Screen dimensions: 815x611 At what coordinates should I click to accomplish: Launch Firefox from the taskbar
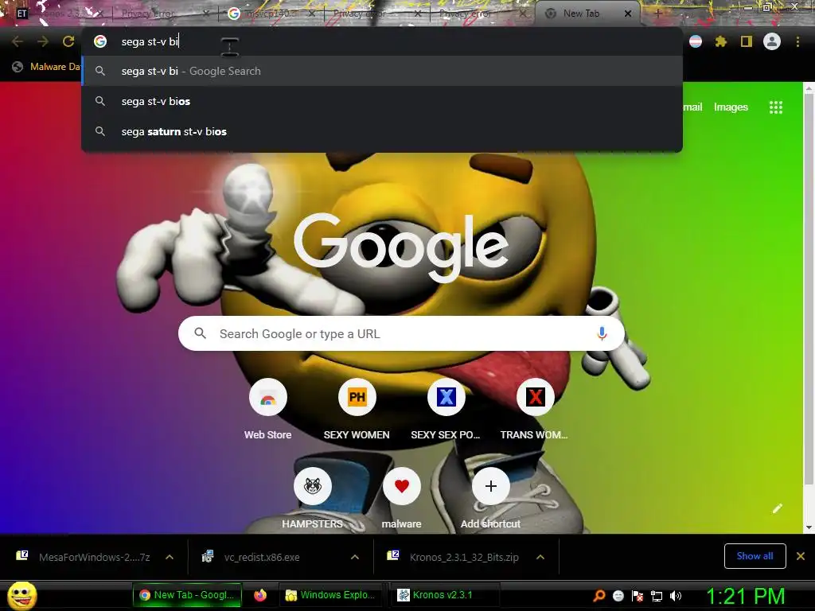[x=260, y=595]
